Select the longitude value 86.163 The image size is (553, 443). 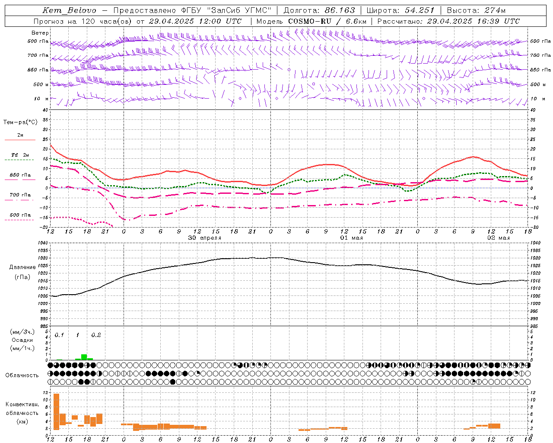340,10
